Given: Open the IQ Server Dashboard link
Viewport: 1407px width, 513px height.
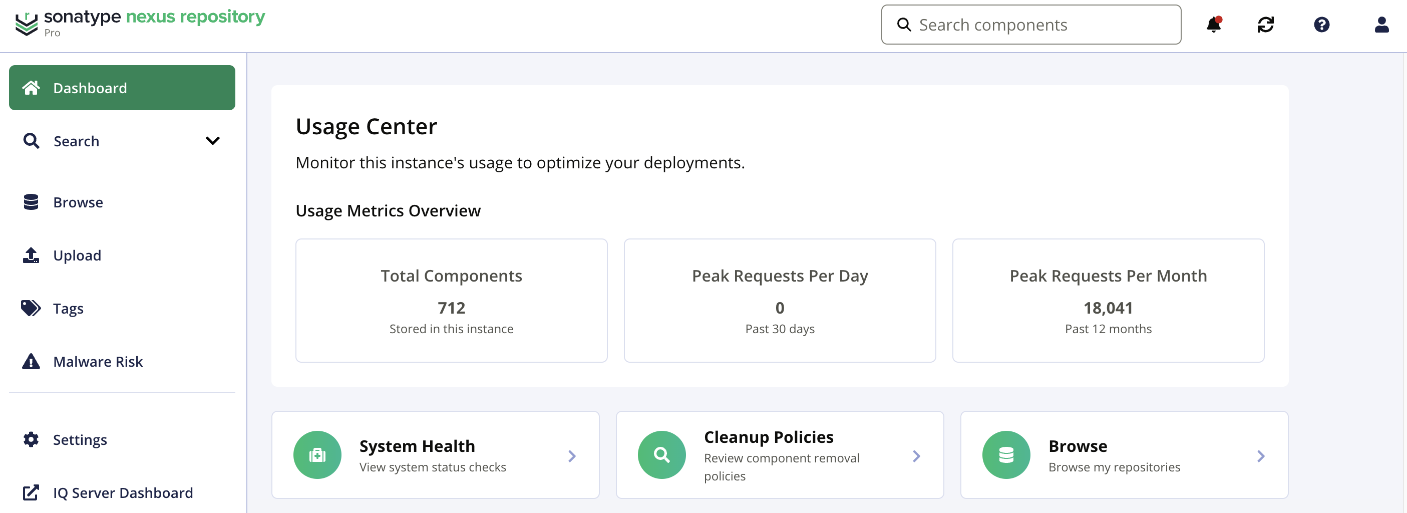Looking at the screenshot, I should tap(123, 492).
